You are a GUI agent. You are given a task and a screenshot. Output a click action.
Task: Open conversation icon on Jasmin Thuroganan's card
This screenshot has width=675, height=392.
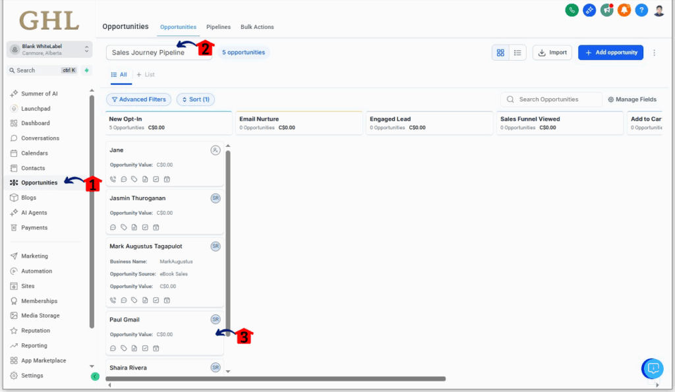pos(113,227)
